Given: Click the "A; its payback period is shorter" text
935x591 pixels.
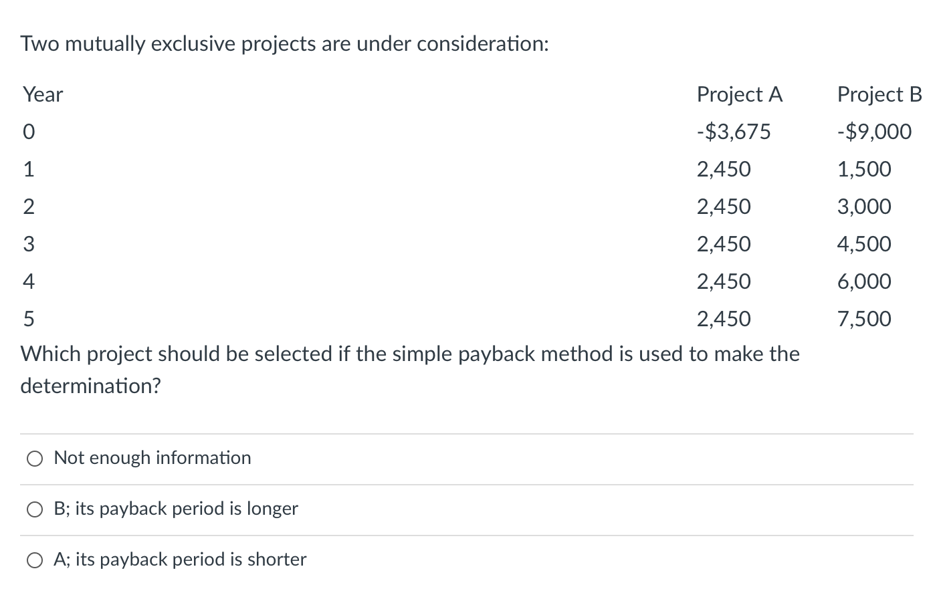Looking at the screenshot, I should point(179,560).
